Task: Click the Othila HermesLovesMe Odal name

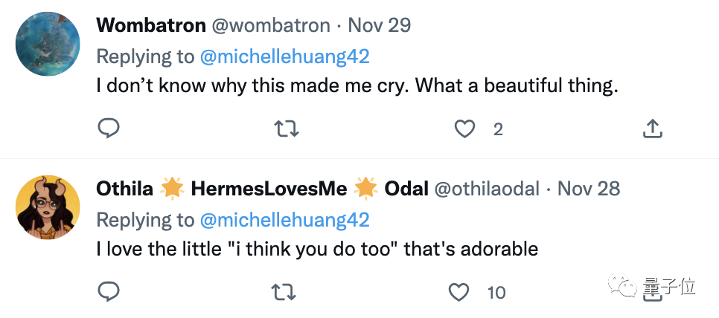Action: coord(262,189)
